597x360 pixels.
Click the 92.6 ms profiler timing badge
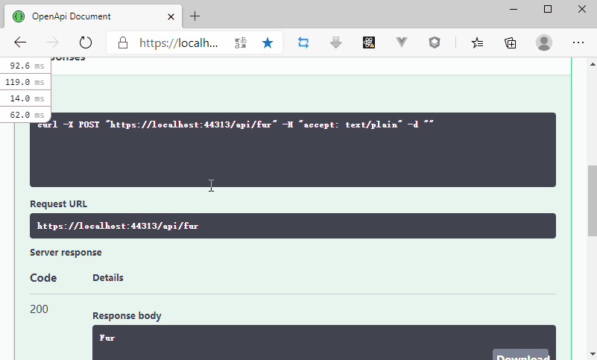25,66
